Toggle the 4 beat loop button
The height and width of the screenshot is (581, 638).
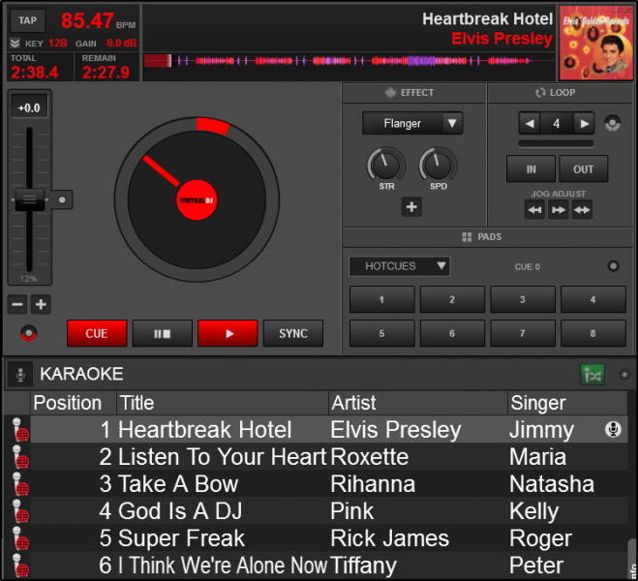click(557, 123)
